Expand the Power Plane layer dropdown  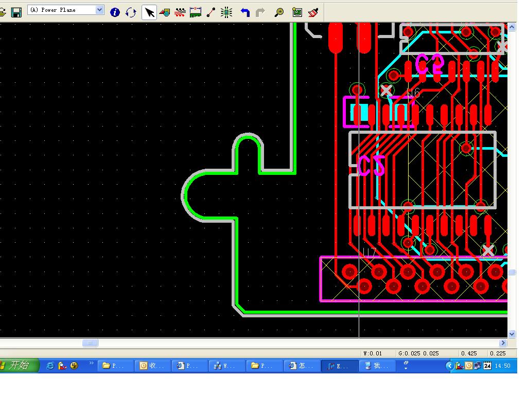(x=100, y=10)
